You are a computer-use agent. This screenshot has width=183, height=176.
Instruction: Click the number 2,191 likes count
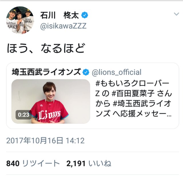[76, 163]
